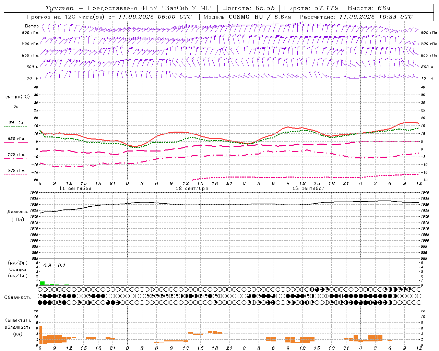Click the left temperature axis value "-20"

click(35, 180)
